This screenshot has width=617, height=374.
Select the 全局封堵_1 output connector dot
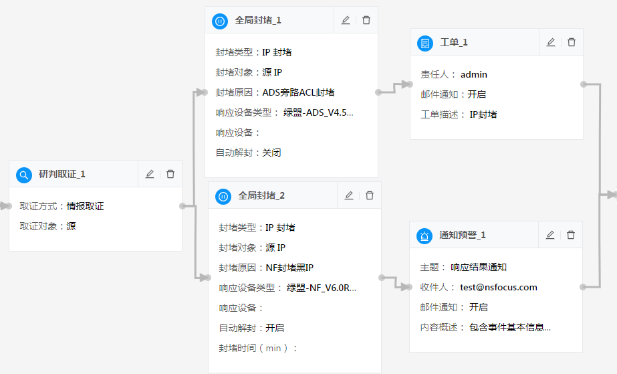378,92
